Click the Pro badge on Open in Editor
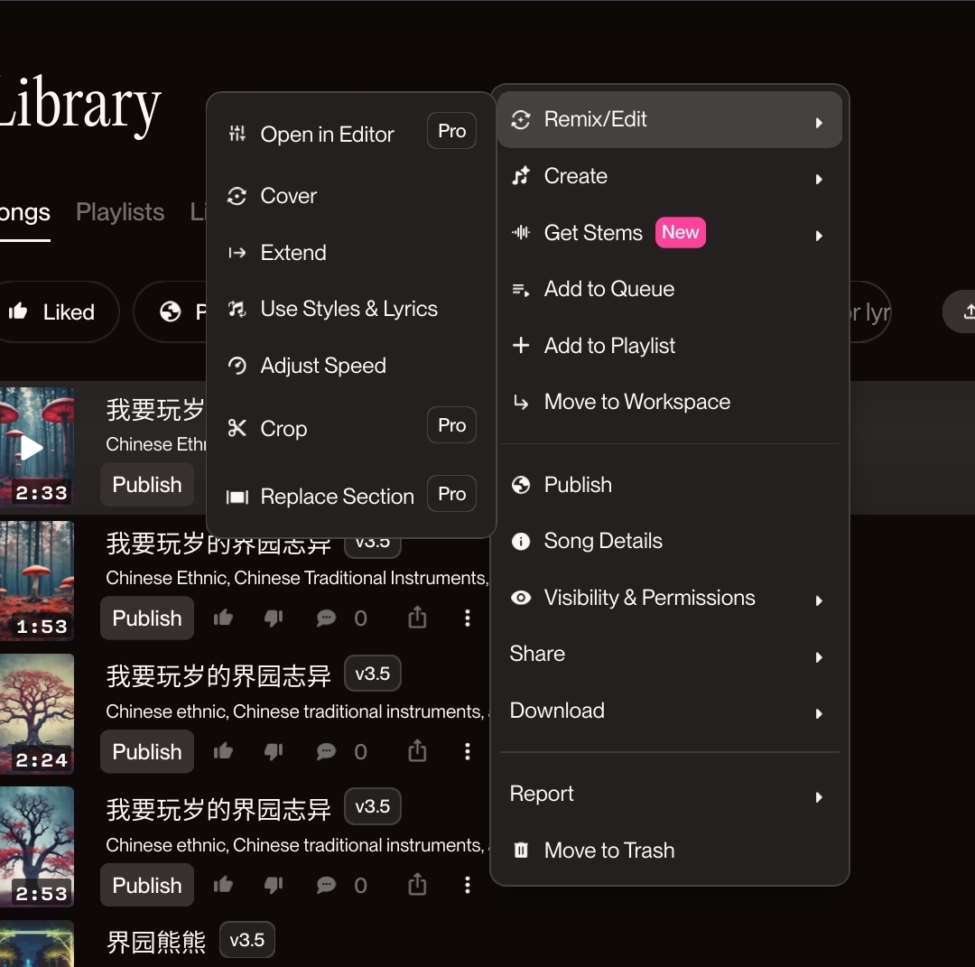The height and width of the screenshot is (967, 975). coord(452,131)
